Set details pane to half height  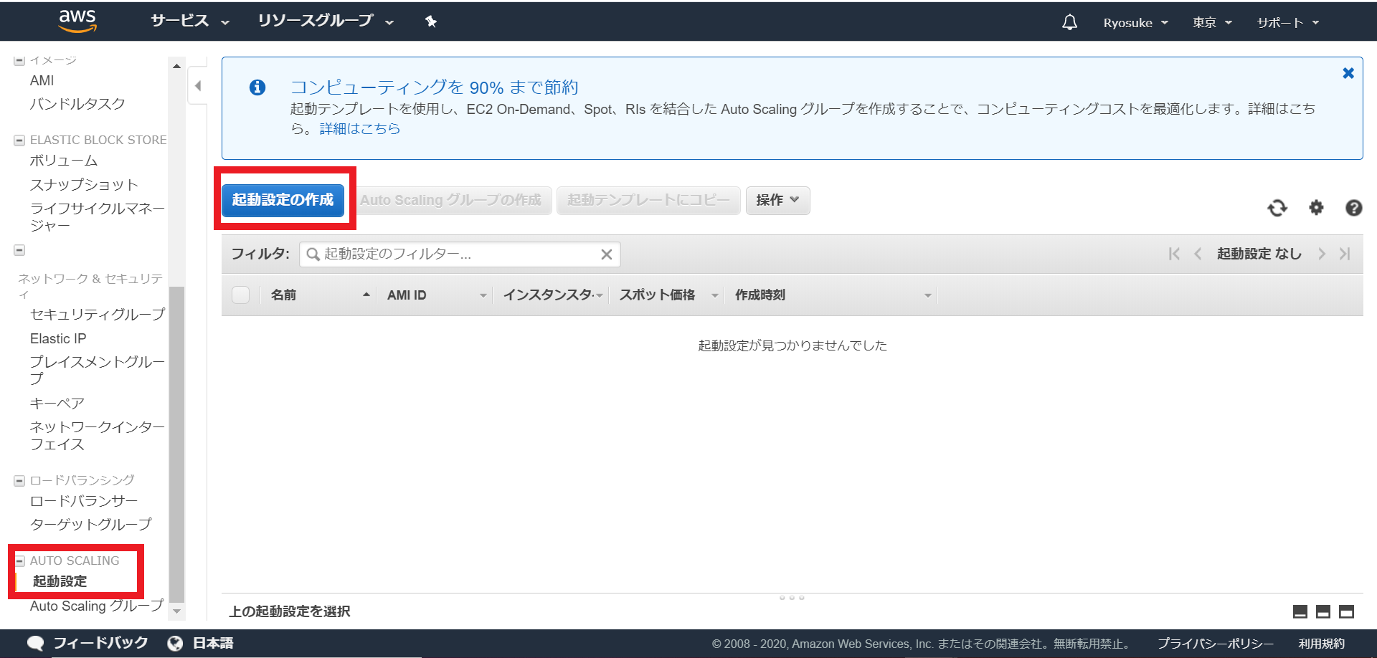pyautogui.click(x=1323, y=611)
